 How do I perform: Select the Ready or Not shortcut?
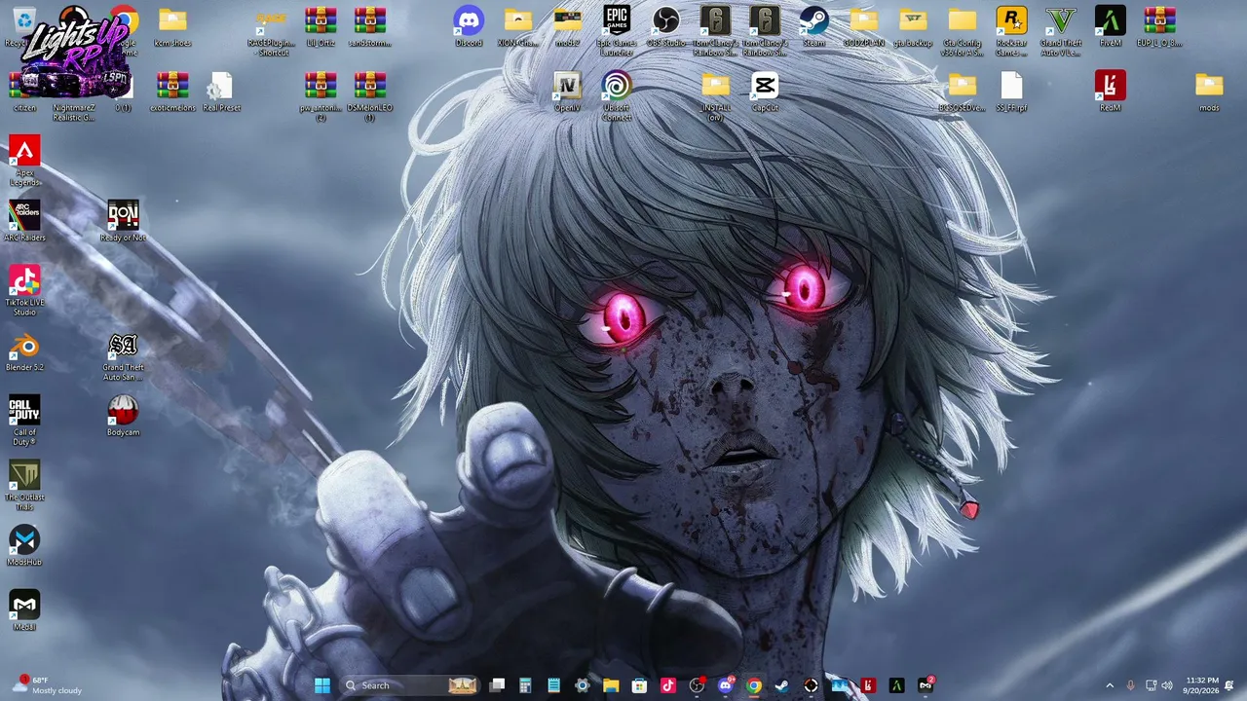pos(123,221)
